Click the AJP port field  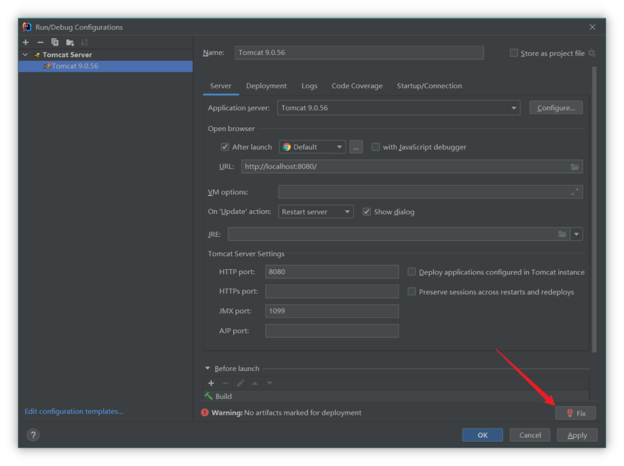[332, 331]
